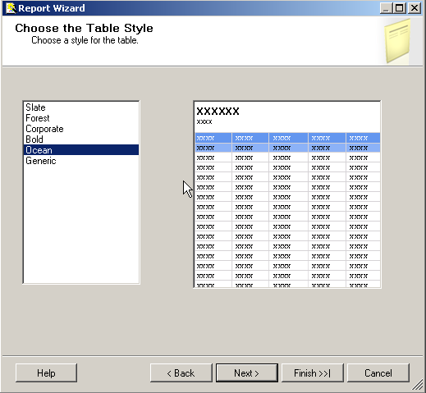Image resolution: width=426 pixels, height=393 pixels.
Task: Click the blue header row in preview
Action: pyautogui.click(x=287, y=138)
